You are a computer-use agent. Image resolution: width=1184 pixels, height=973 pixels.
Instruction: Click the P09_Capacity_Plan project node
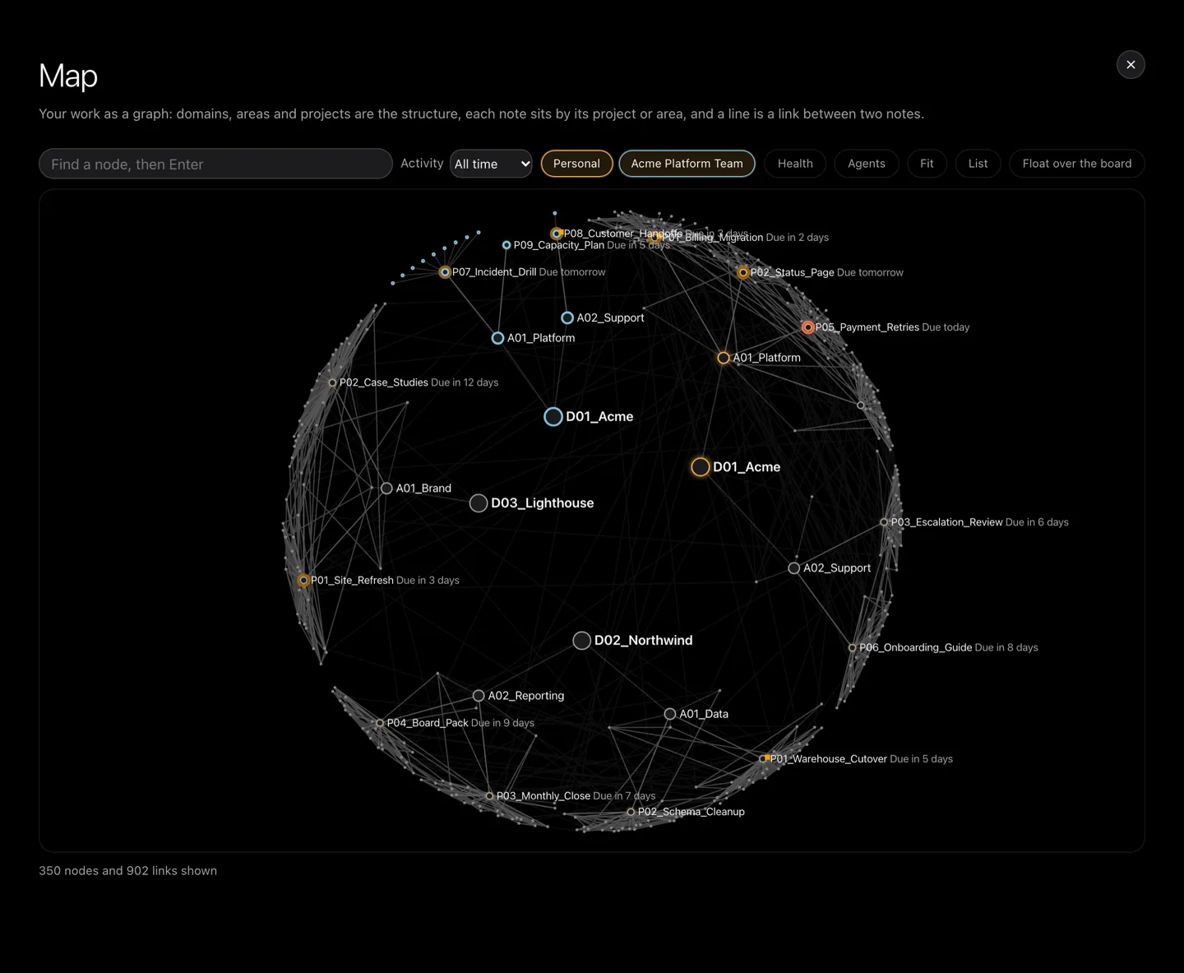click(506, 245)
